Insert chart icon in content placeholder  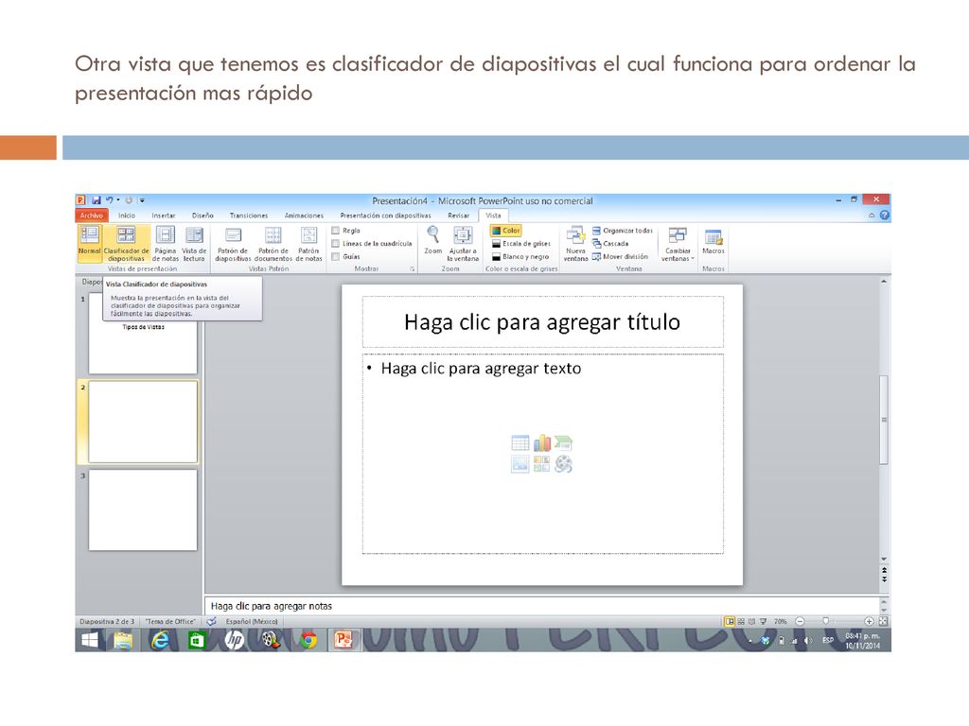(542, 442)
